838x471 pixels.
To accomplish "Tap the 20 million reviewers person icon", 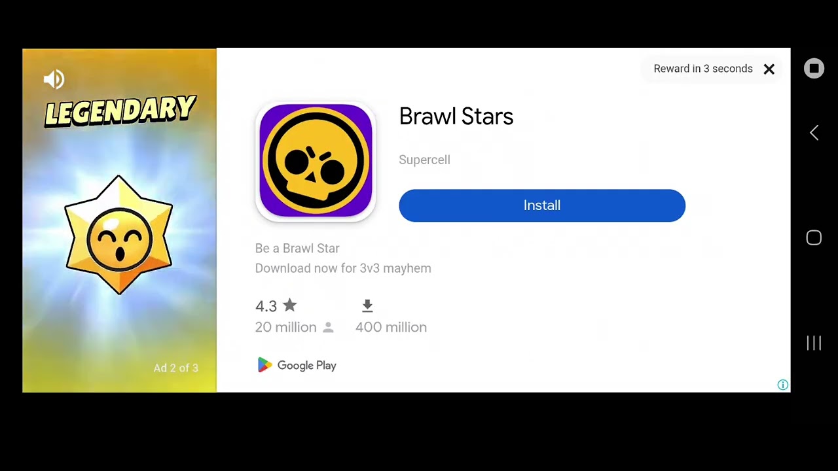I will pyautogui.click(x=329, y=327).
